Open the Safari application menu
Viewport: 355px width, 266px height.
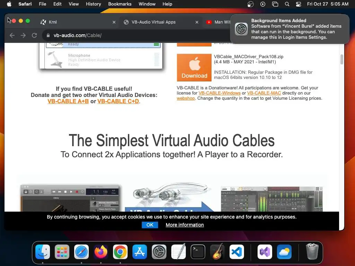pos(25,4)
